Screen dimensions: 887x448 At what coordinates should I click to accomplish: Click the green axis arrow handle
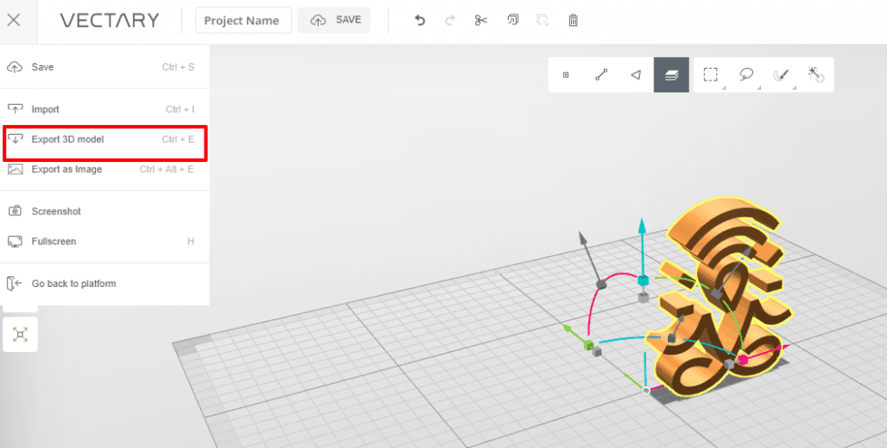coord(567,328)
